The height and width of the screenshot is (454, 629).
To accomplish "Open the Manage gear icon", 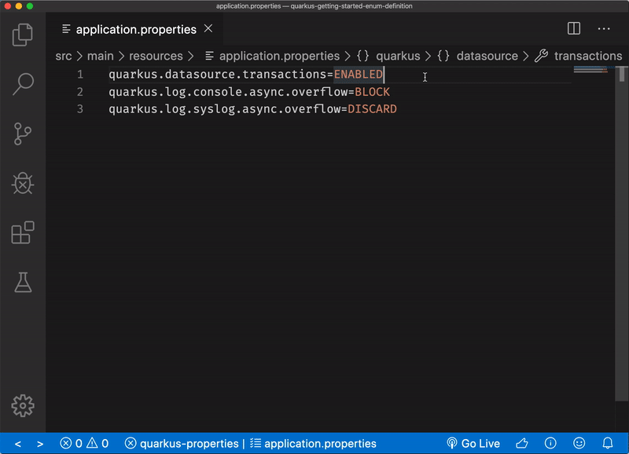I will 22,405.
